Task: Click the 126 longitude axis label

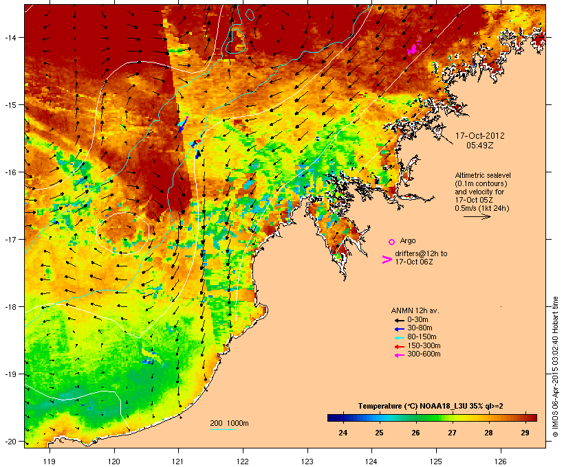Action: (501, 462)
